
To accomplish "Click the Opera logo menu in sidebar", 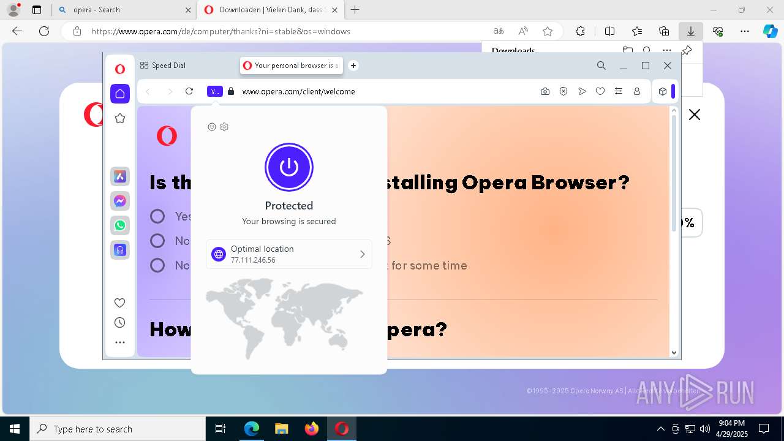I will (x=120, y=69).
